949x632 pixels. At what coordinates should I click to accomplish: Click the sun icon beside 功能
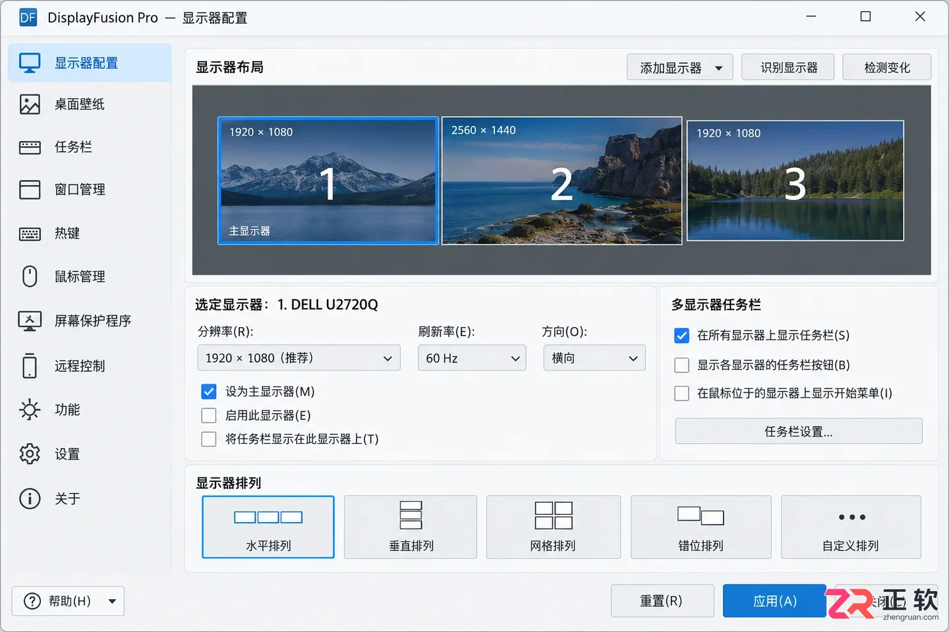30,410
